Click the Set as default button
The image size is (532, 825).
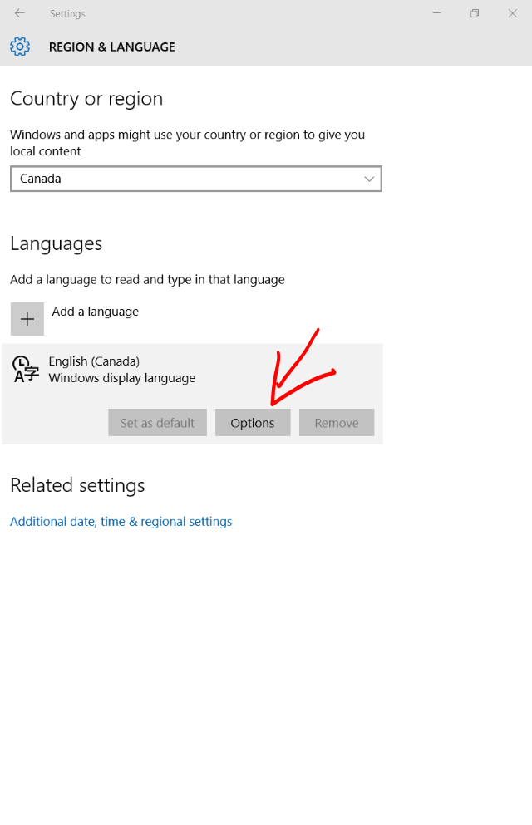coord(157,423)
